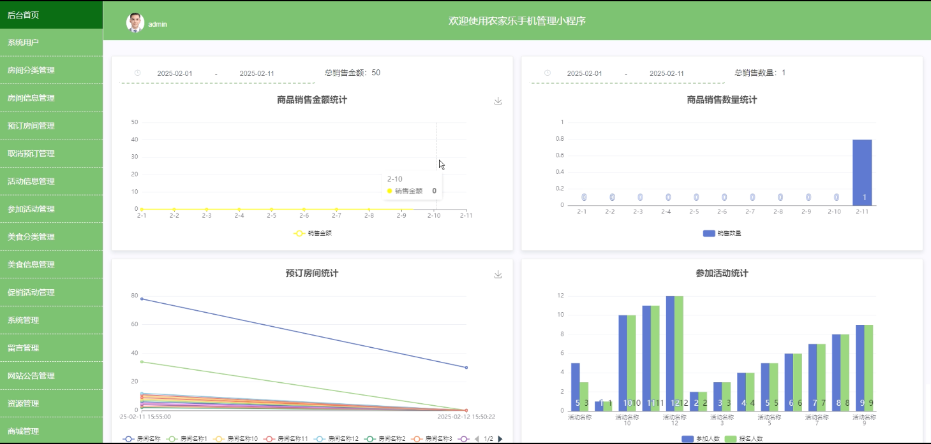Click the 2-11 sales quantity bar
The width and height of the screenshot is (931, 444).
click(862, 172)
